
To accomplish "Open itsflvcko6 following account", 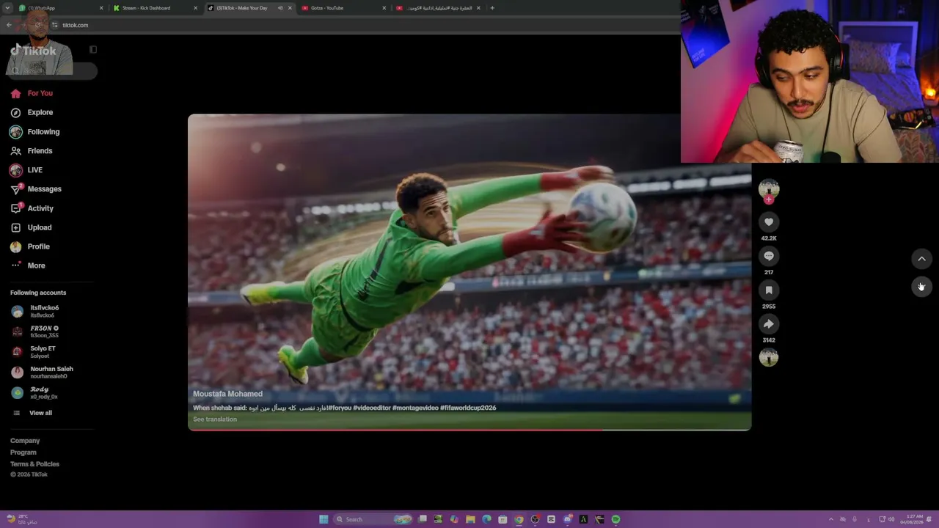I will (x=35, y=311).
